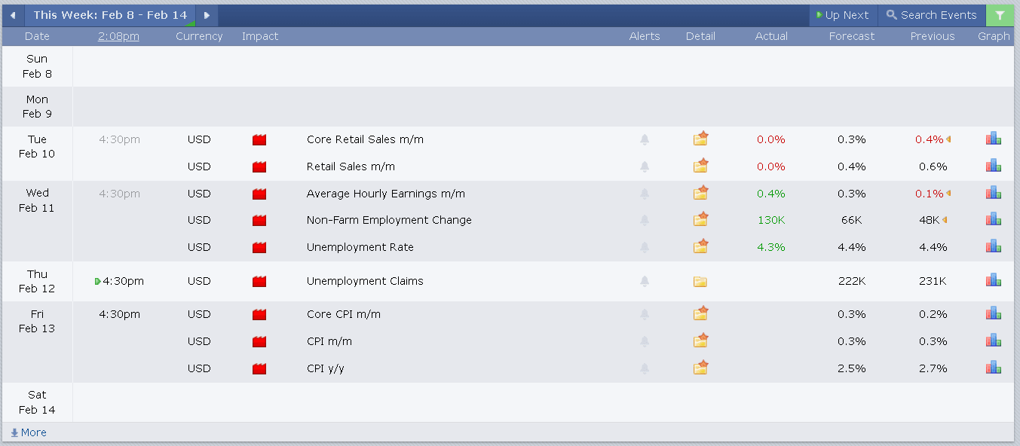Go to next week arrow
1020x446 pixels.
[207, 15]
